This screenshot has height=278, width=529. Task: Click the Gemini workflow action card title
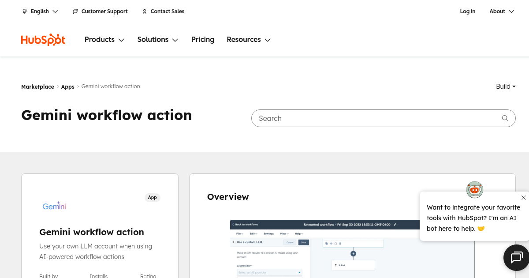(92, 232)
